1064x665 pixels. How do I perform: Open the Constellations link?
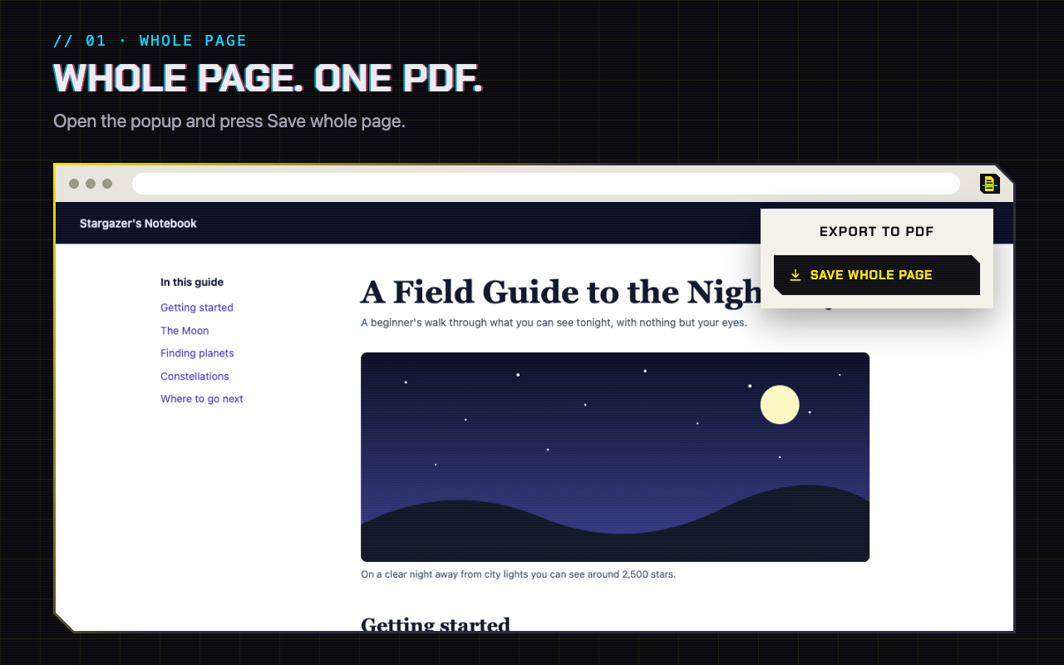[x=195, y=377]
